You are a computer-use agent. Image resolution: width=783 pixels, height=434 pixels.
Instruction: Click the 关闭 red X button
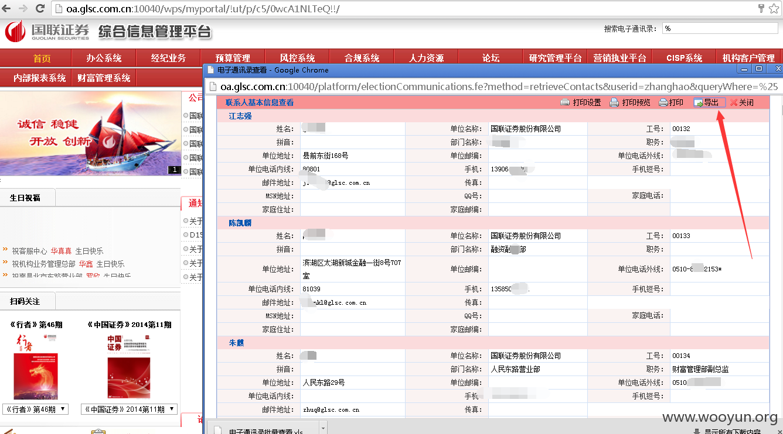(742, 102)
